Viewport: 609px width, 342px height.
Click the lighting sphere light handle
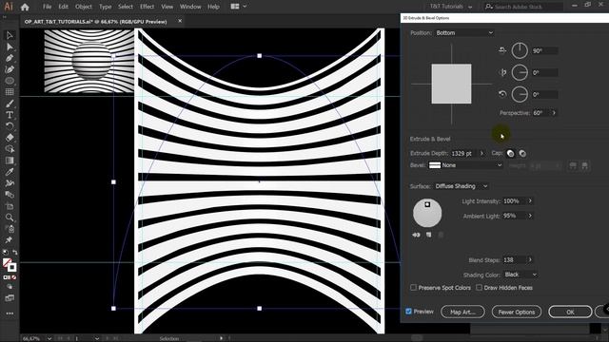[427, 204]
